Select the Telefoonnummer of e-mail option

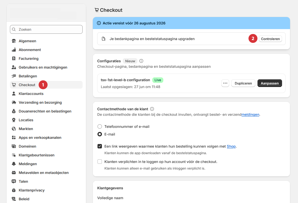coord(99,126)
